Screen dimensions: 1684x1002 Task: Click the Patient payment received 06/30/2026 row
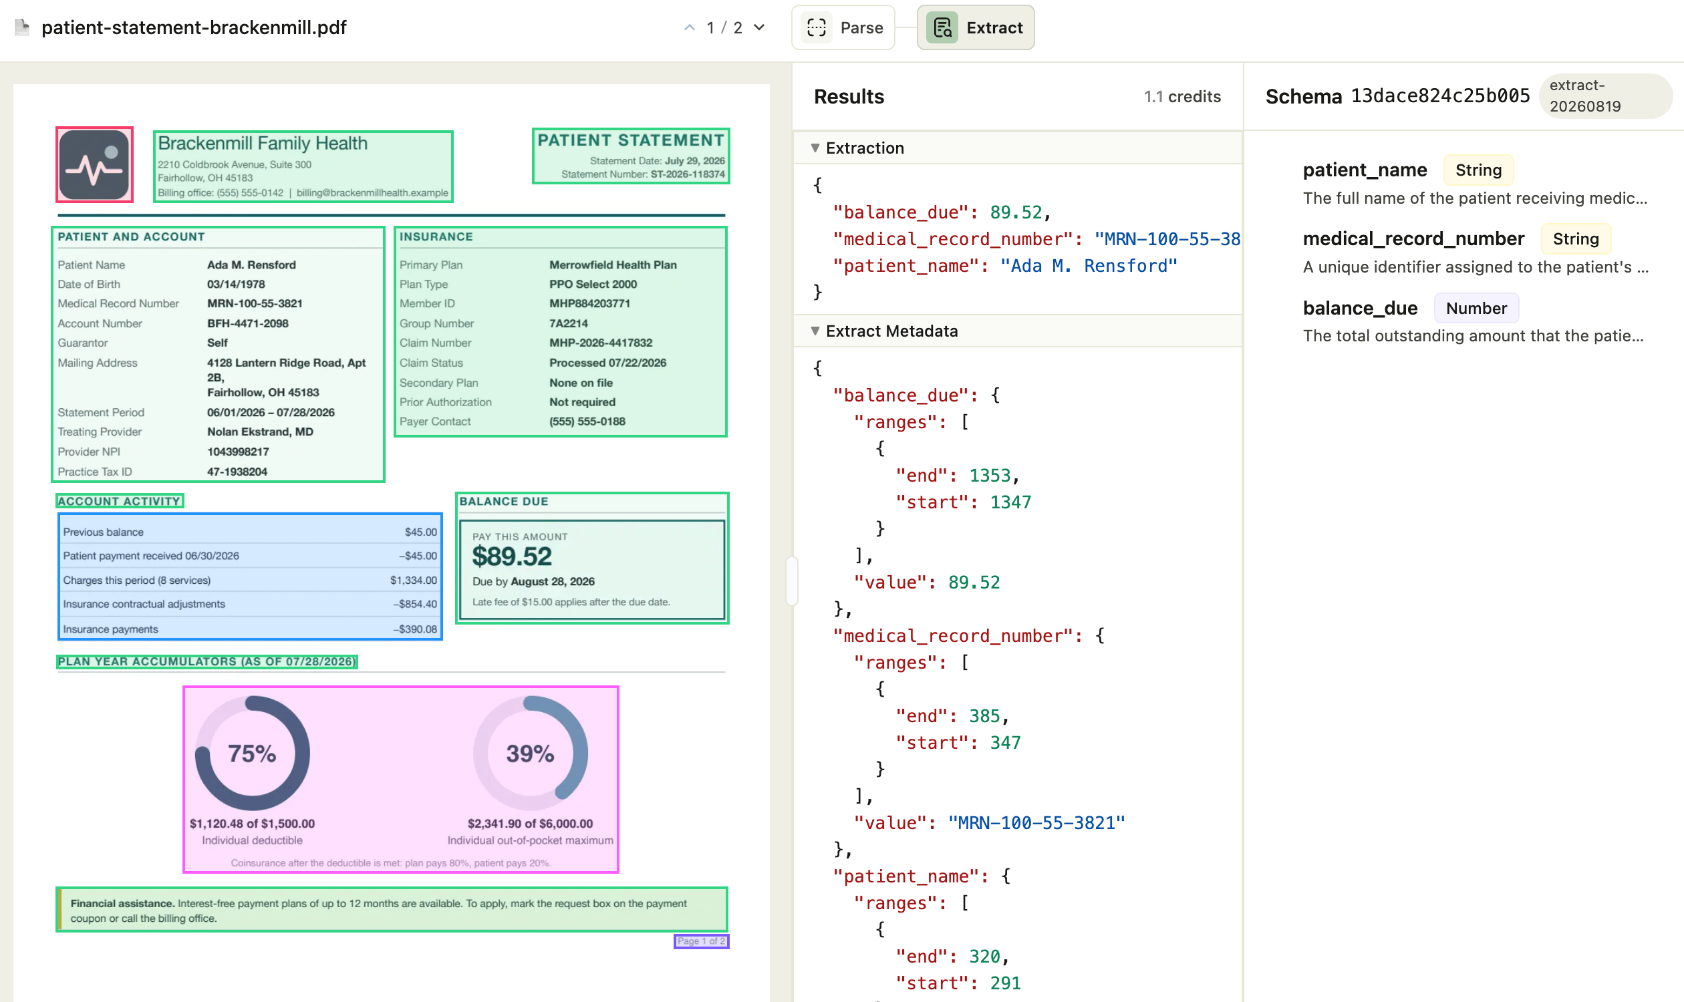(x=250, y=556)
